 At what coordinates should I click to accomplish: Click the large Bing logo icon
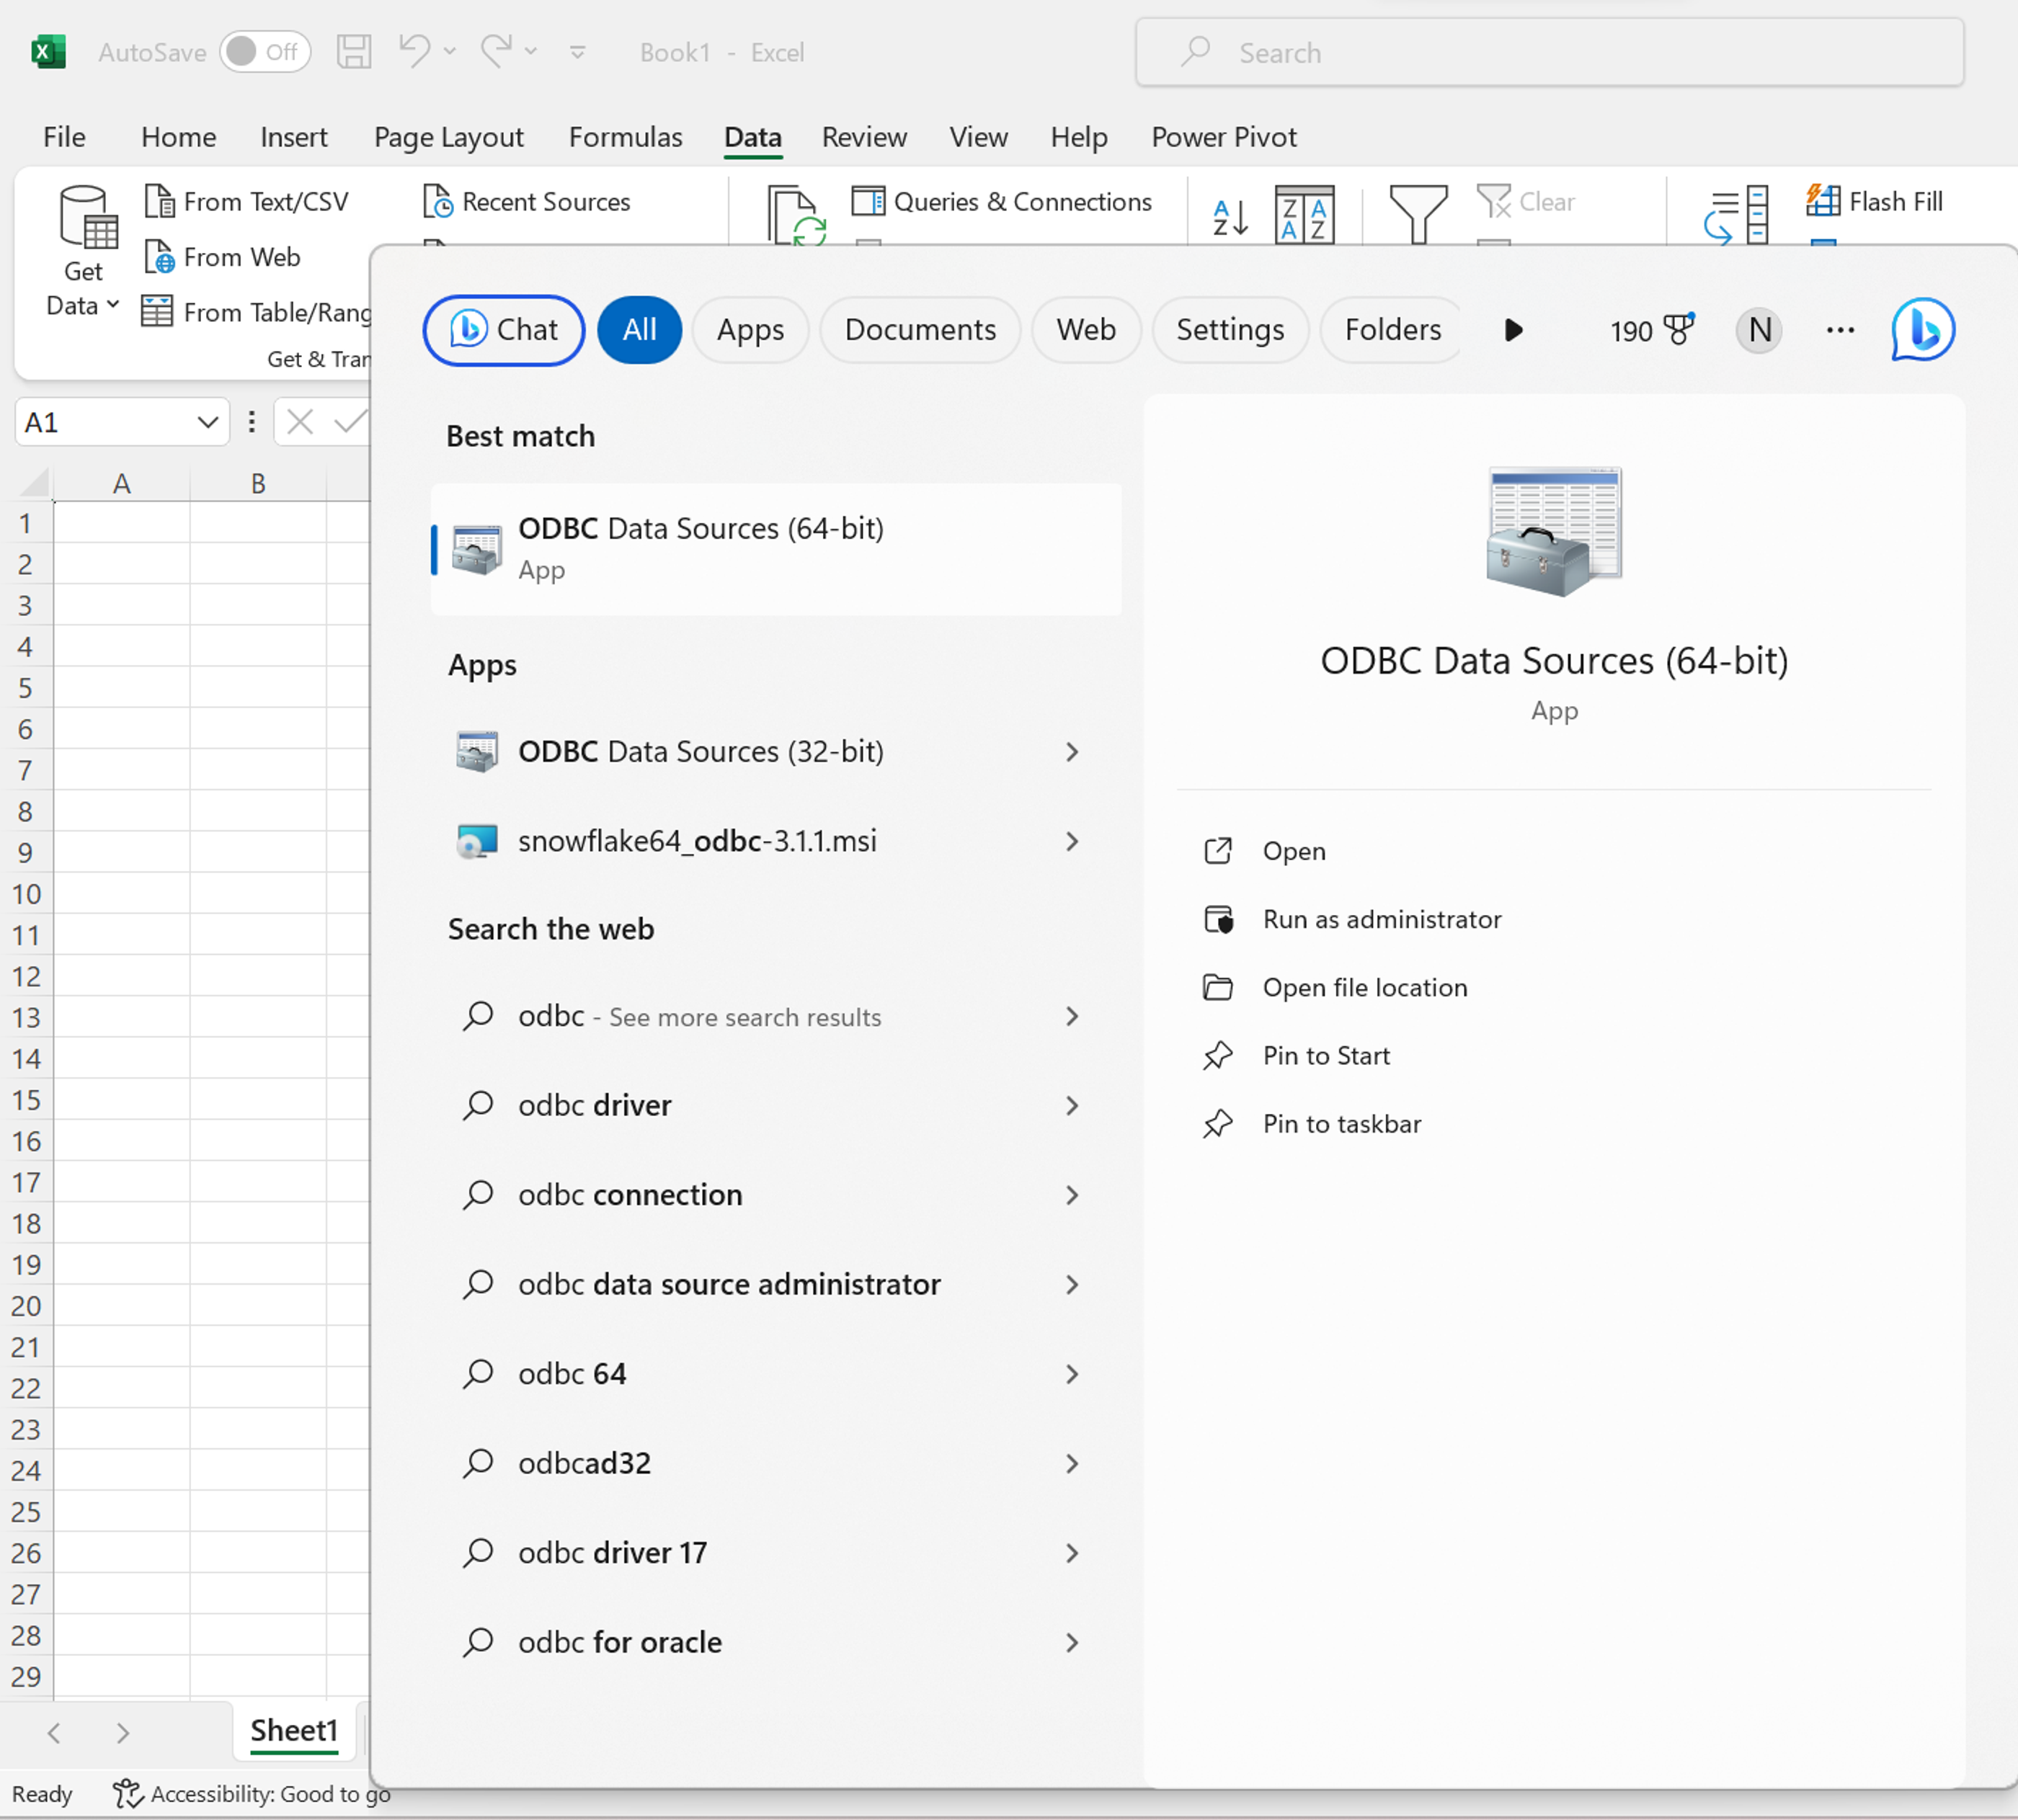coord(1922,329)
